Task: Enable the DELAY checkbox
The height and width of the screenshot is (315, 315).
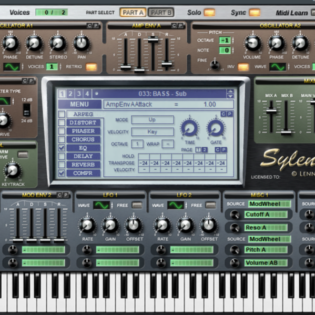Action: coord(62,156)
